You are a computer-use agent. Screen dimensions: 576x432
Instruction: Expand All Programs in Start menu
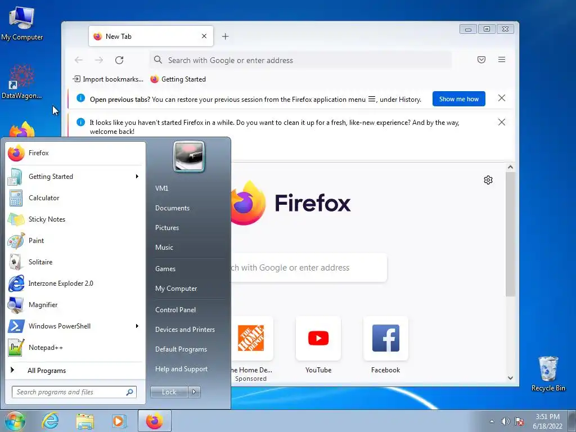click(x=75, y=370)
